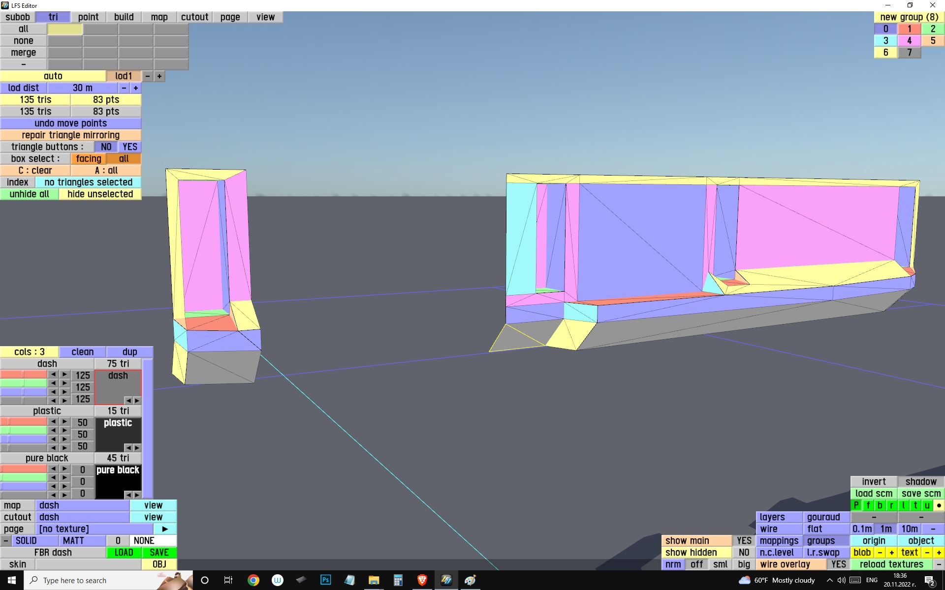945x590 pixels.
Task: Increase the lod dist with plus
Action: coord(136,88)
